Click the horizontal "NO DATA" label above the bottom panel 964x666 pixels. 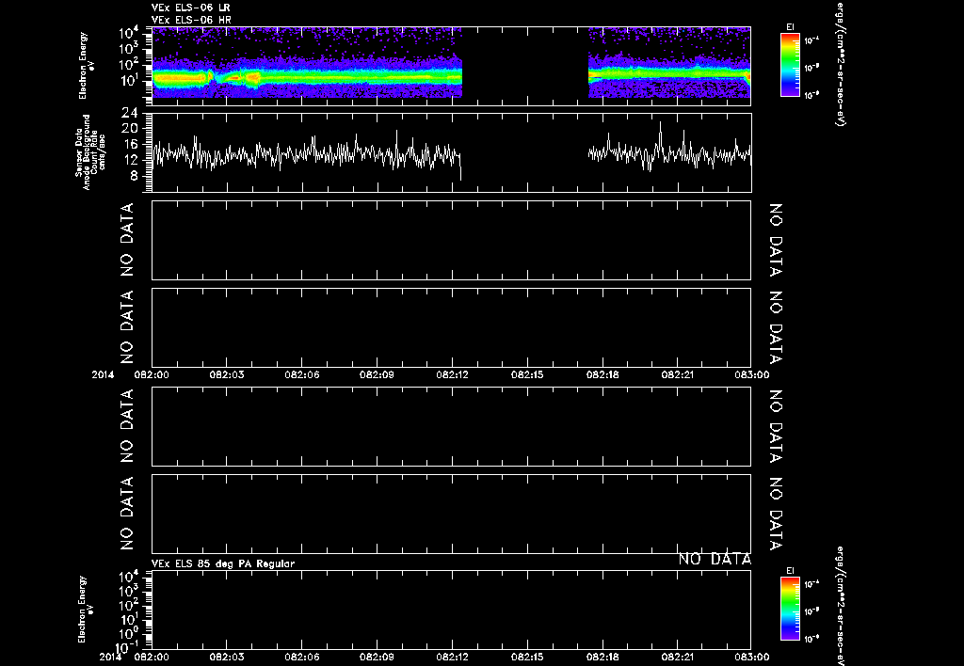pos(715,559)
